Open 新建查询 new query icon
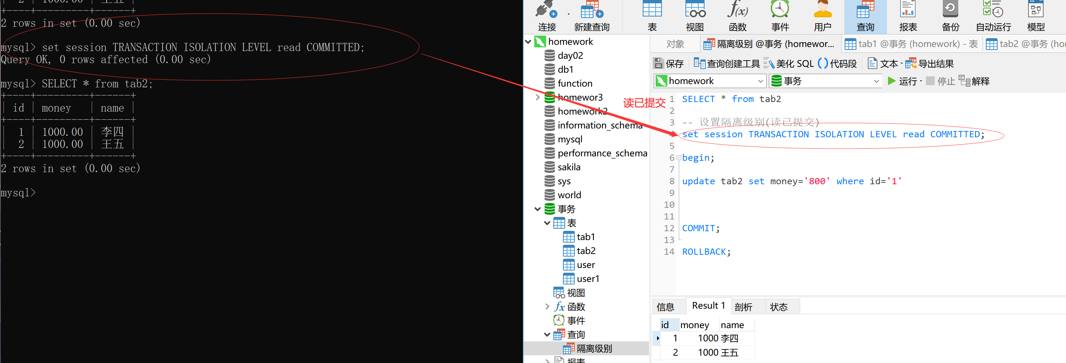This screenshot has height=363, width=1066. [x=592, y=17]
